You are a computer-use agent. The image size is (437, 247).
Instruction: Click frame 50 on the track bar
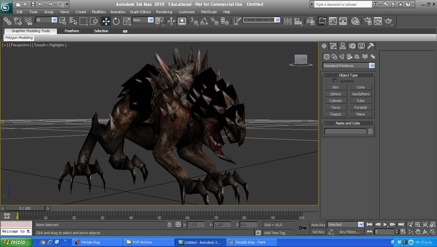pyautogui.click(x=159, y=216)
